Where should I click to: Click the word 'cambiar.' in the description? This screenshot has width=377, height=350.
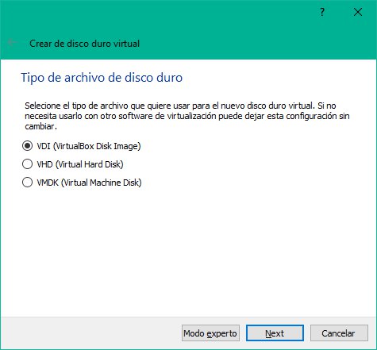pos(40,126)
